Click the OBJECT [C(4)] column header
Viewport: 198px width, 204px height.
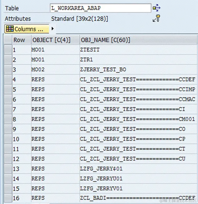[x=55, y=40]
